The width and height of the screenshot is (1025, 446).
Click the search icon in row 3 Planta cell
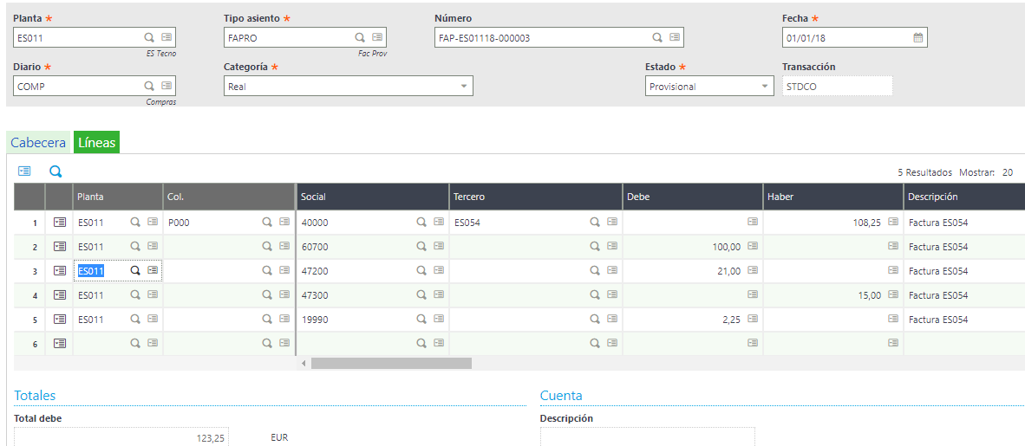point(135,270)
